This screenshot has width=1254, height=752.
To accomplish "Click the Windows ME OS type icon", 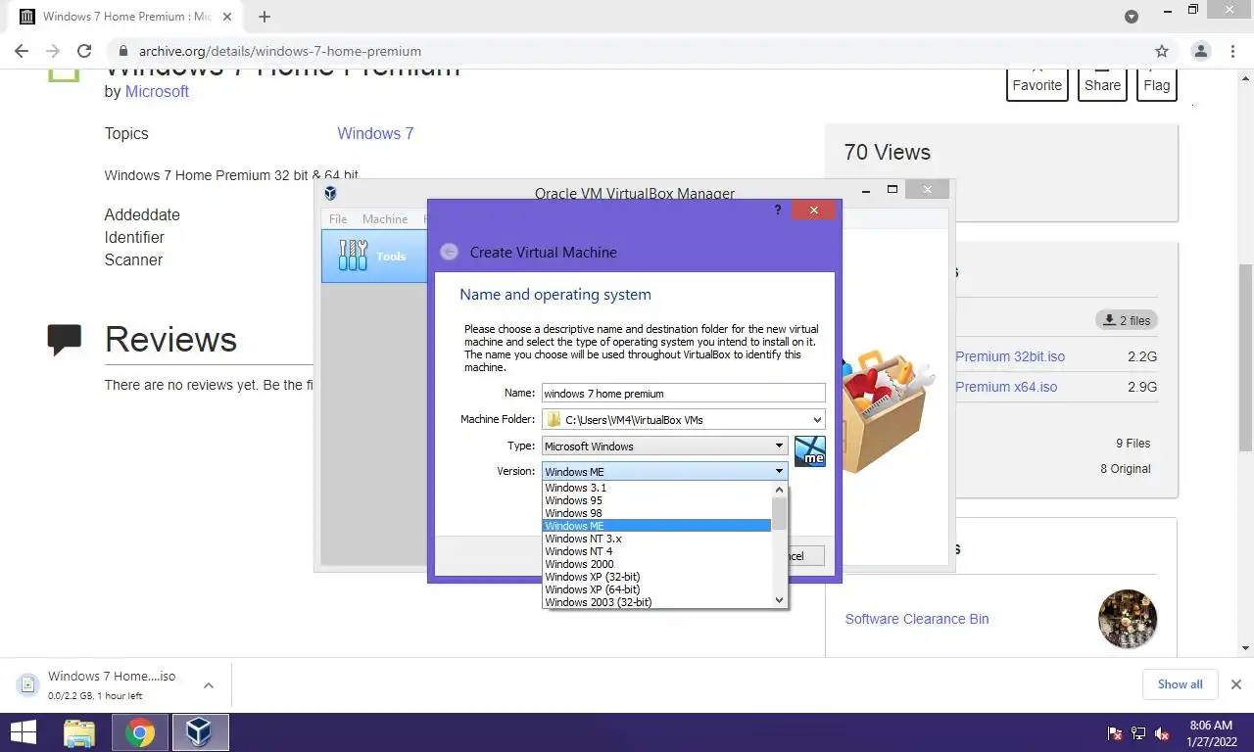I will point(810,451).
